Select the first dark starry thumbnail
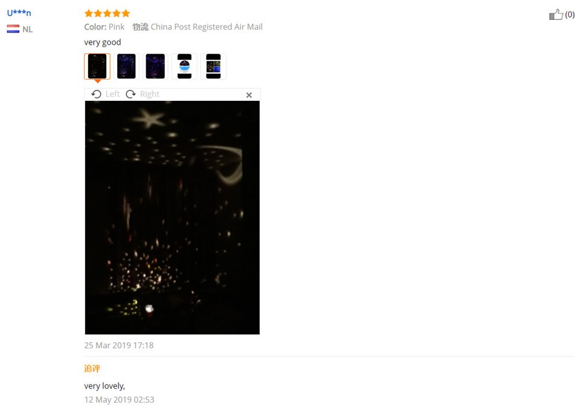The image size is (580, 405). (97, 66)
